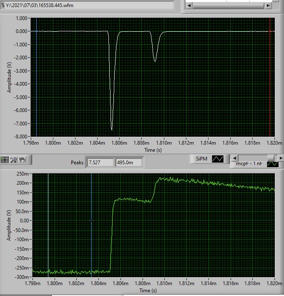This screenshot has height=296, width=284.
Task: Click the -7.000 Y-axis label on upper graph
Action: tap(21, 123)
